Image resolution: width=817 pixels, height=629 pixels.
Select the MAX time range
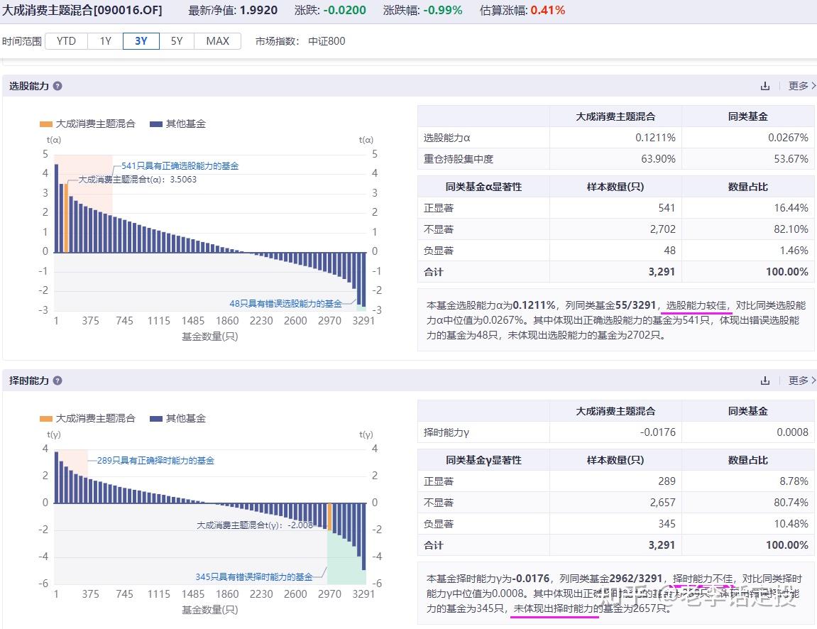[217, 41]
